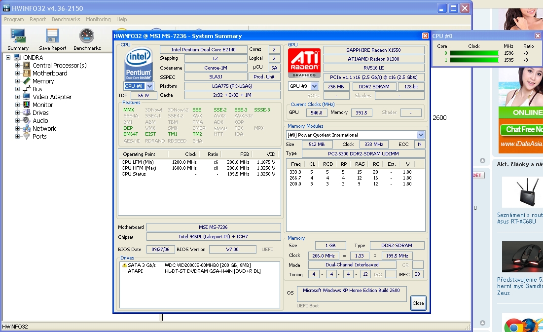Select the Network tree item

(44, 129)
